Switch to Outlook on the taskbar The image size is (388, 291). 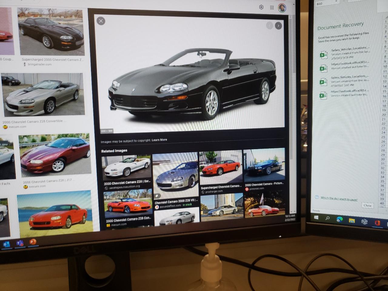(x=6, y=244)
